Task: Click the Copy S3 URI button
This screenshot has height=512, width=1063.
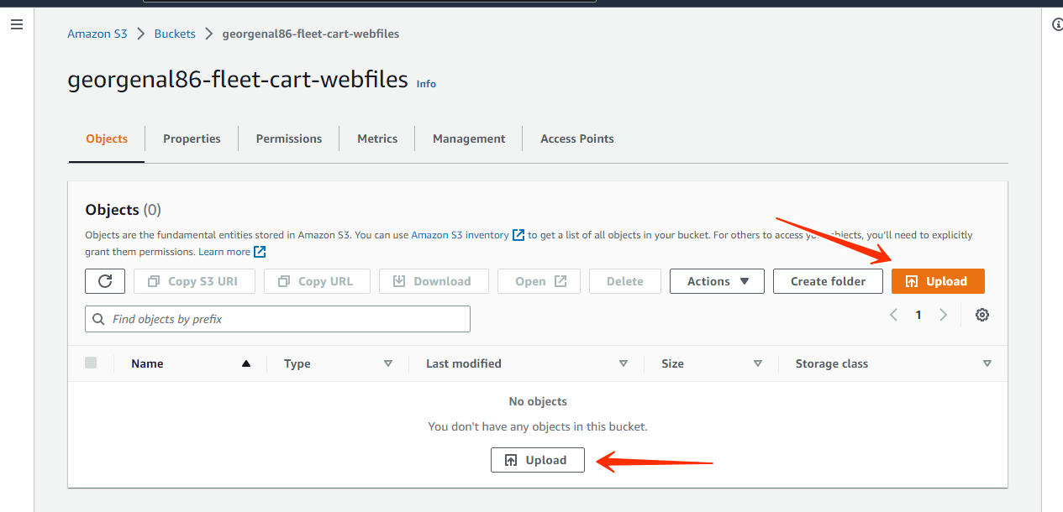Action: (x=194, y=281)
